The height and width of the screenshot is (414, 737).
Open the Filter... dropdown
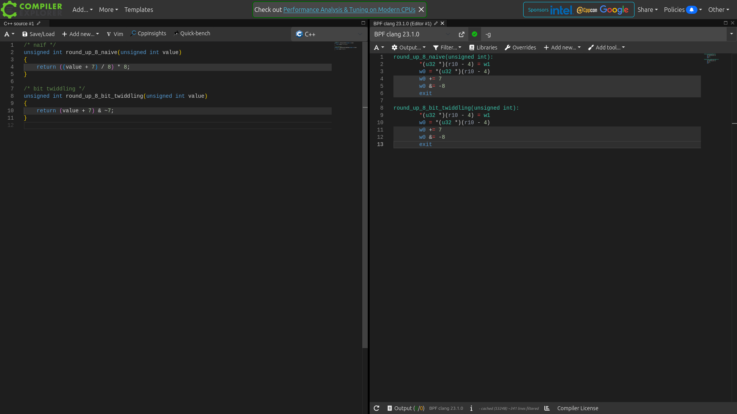coord(447,48)
